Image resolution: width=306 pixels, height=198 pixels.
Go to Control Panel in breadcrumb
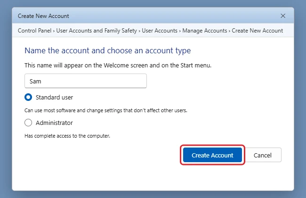pyautogui.click(x=34, y=31)
